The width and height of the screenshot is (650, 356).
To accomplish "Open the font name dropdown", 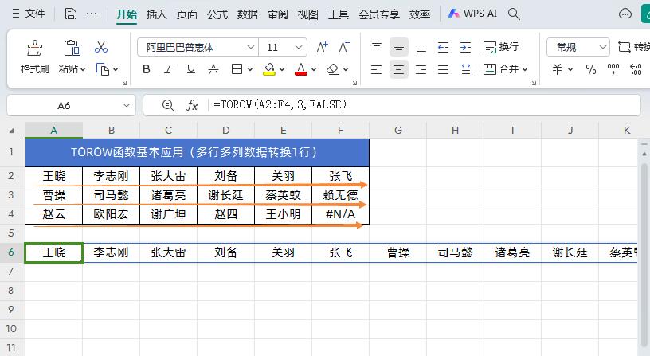I will [x=251, y=48].
